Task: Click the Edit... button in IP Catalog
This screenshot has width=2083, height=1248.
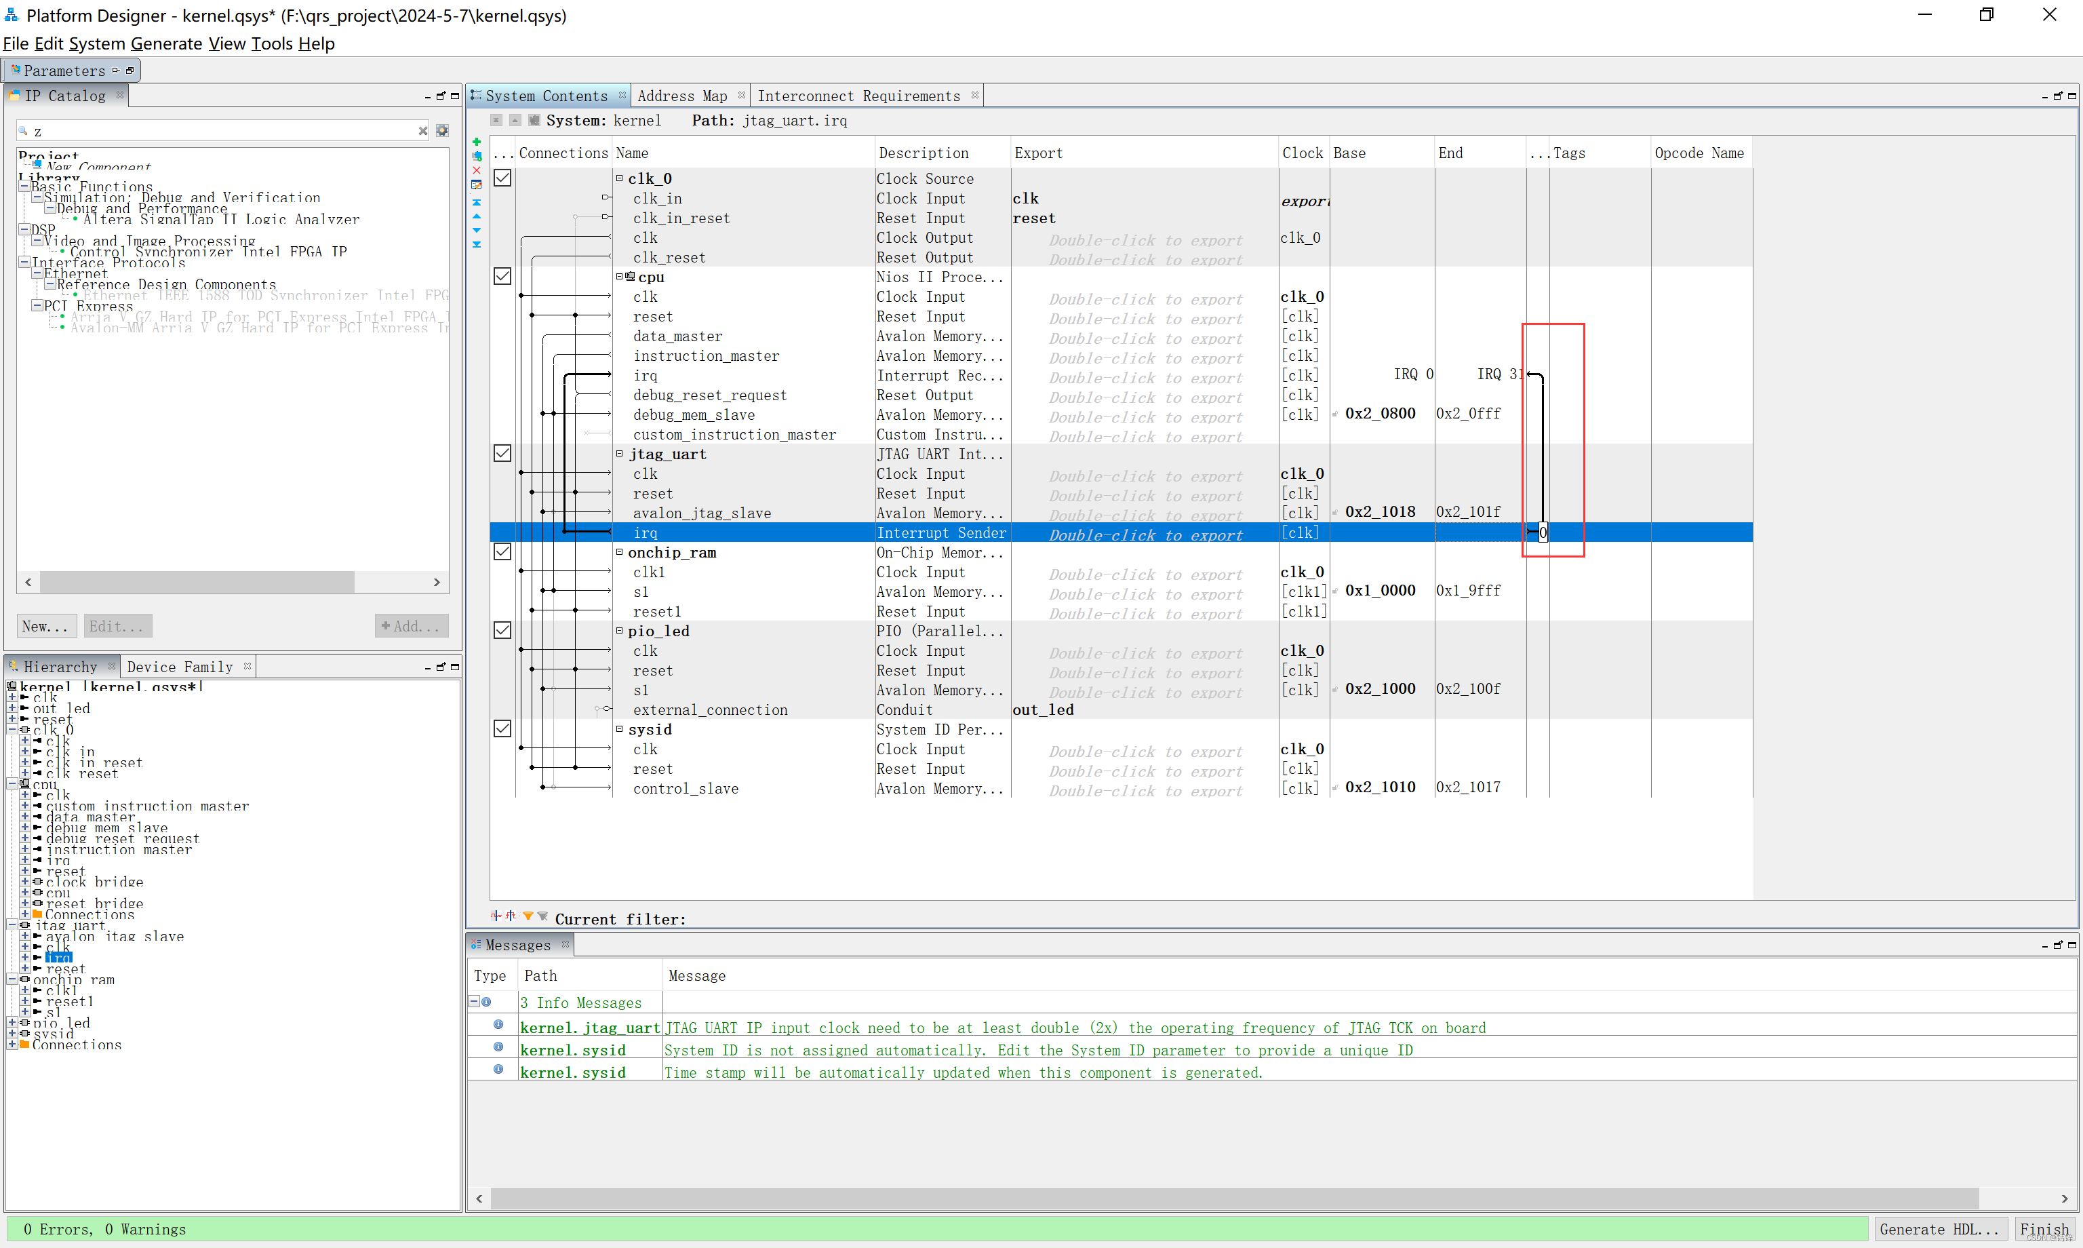Action: coord(118,625)
